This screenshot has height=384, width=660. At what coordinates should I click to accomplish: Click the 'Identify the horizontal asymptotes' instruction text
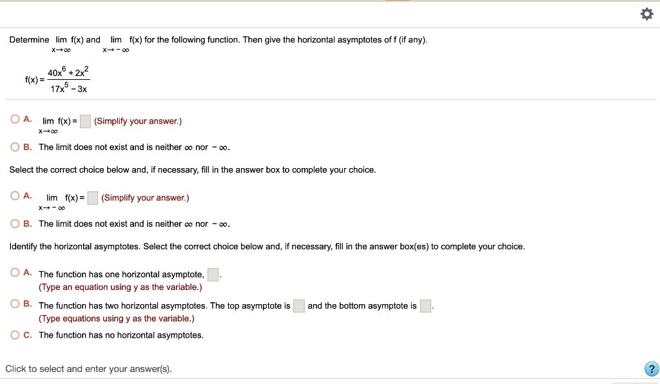[x=267, y=247]
